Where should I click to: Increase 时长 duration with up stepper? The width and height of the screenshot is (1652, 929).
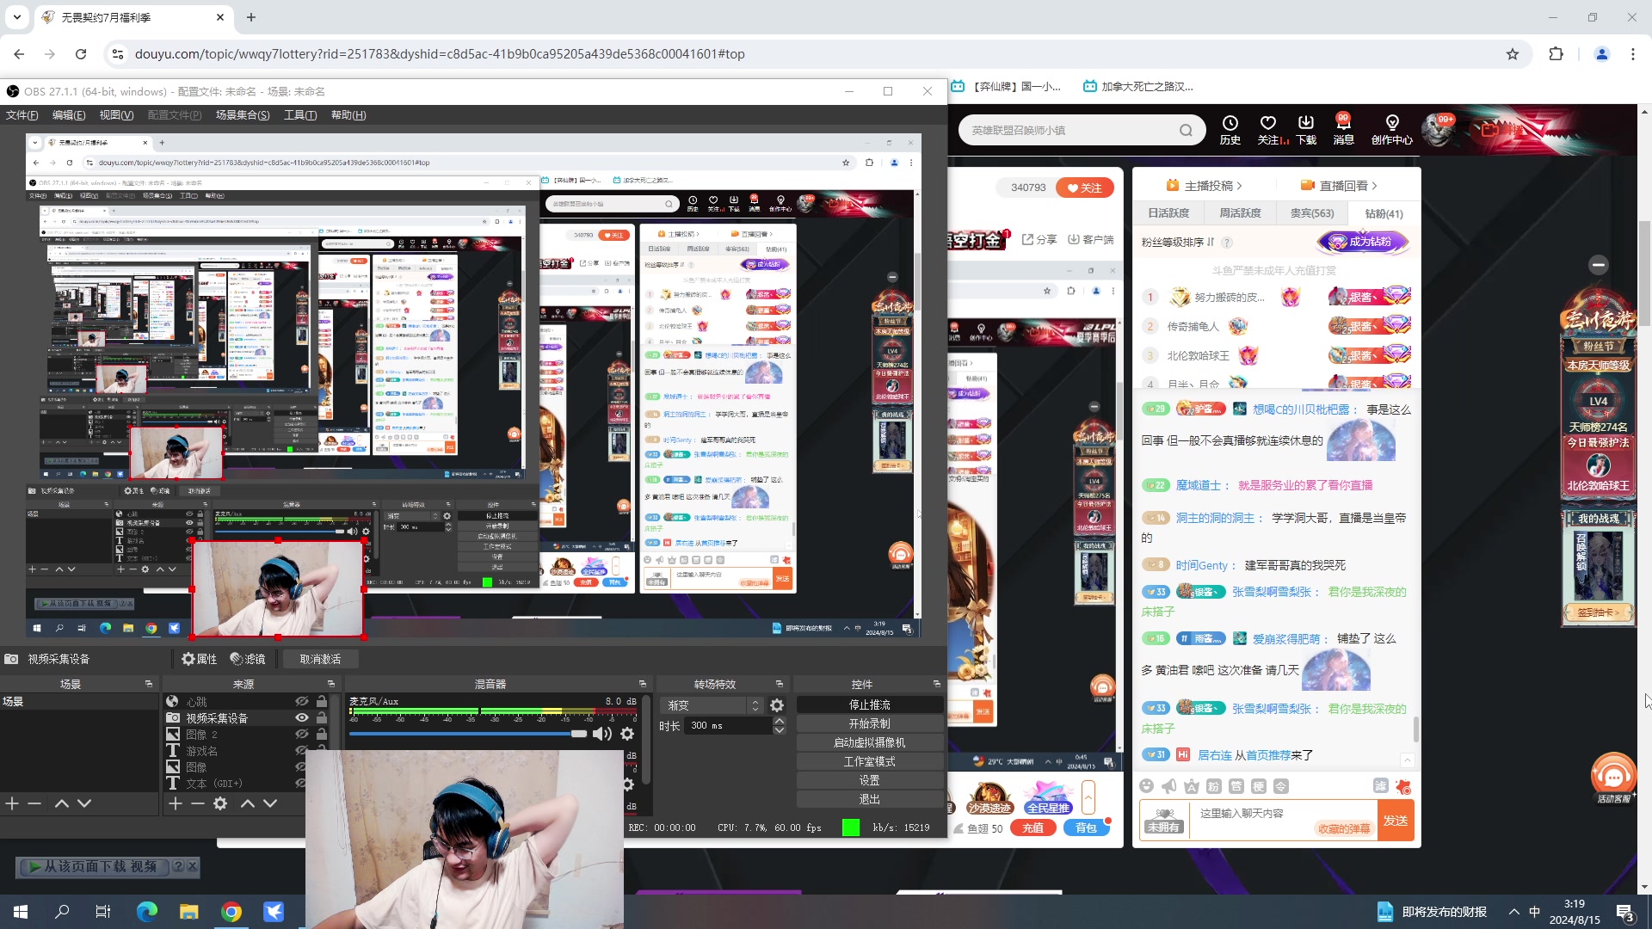[780, 721]
